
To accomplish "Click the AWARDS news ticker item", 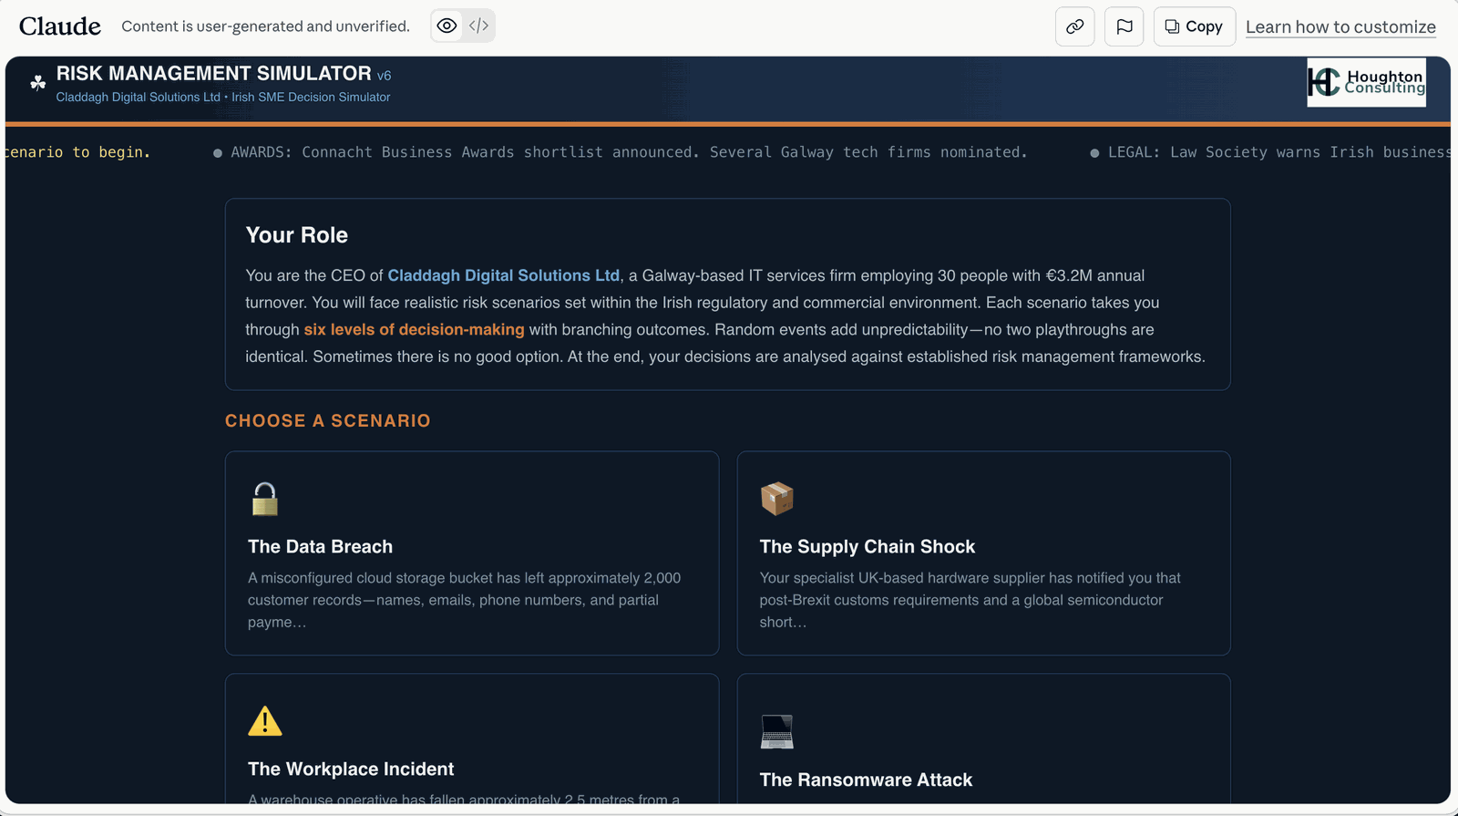I will pos(620,152).
